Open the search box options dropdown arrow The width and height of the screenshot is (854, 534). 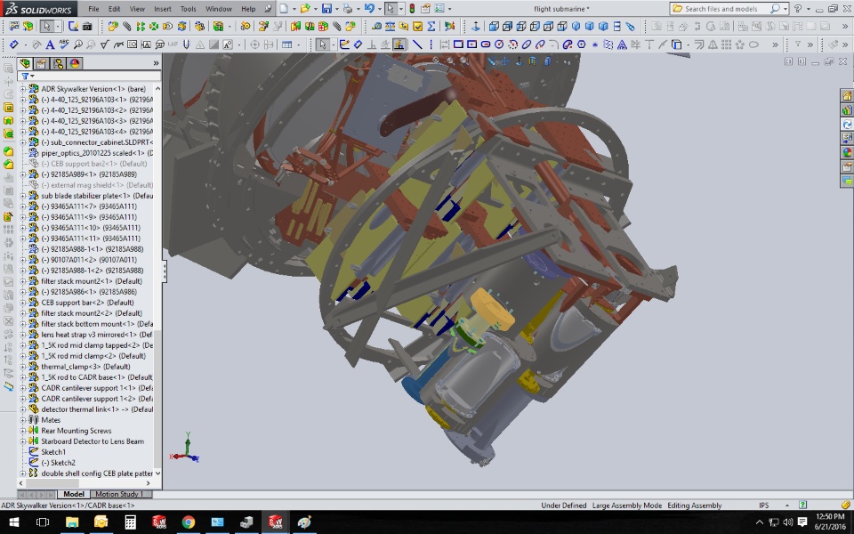coord(786,9)
